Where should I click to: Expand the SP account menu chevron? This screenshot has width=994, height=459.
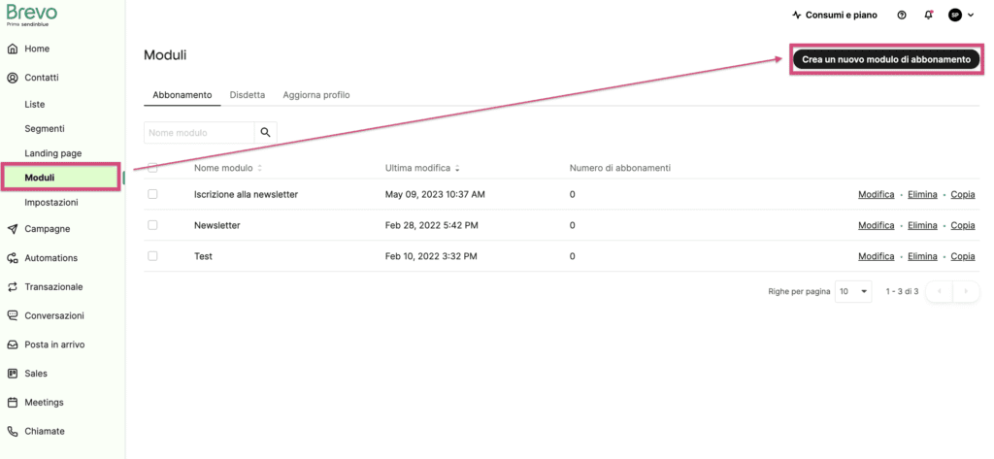971,16
